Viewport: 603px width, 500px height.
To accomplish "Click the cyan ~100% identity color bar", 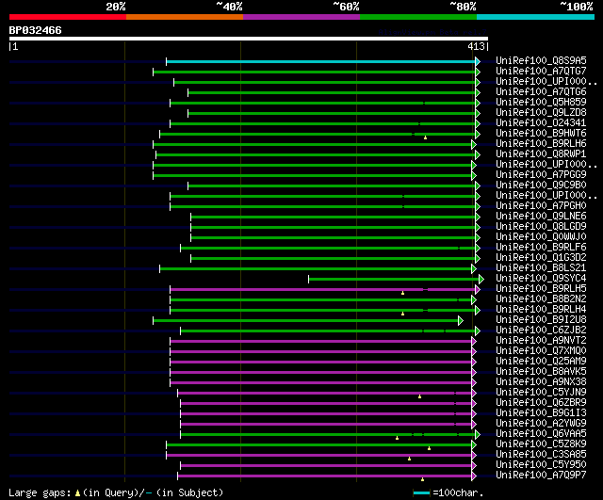I will pyautogui.click(x=536, y=17).
